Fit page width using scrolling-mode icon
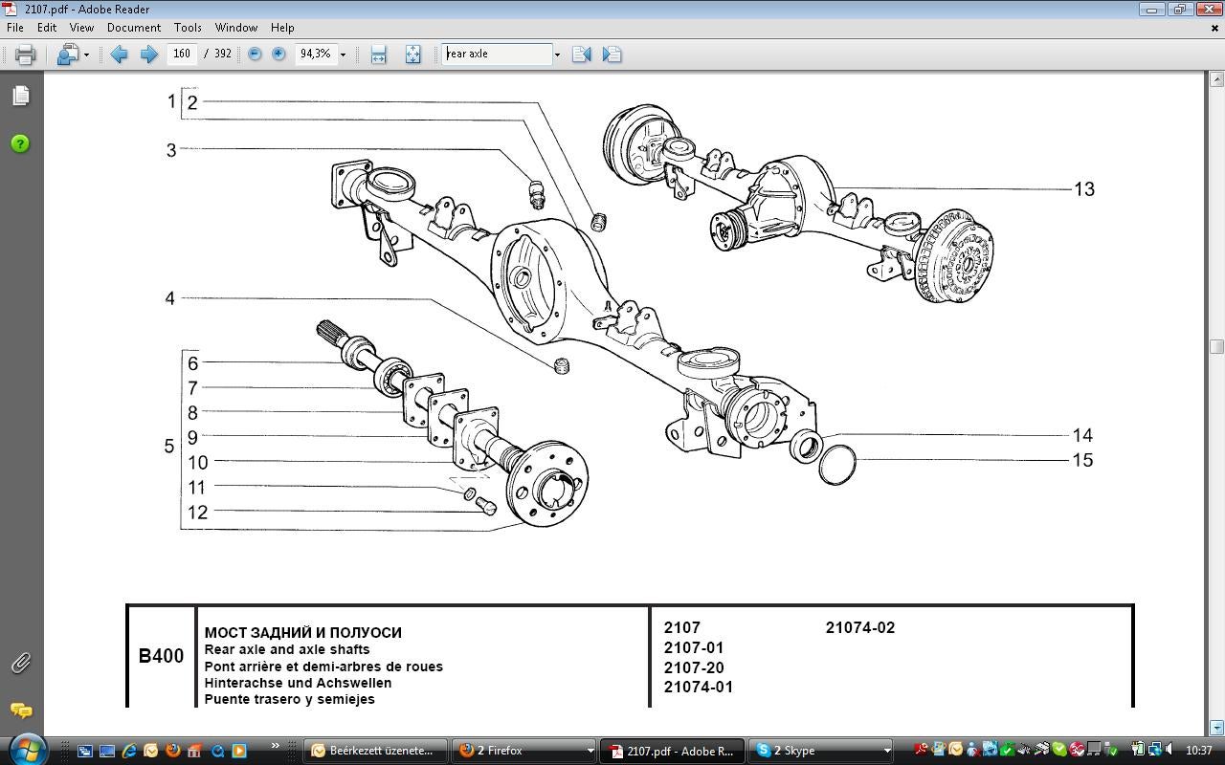Screen dimensions: 1225x765 point(378,55)
